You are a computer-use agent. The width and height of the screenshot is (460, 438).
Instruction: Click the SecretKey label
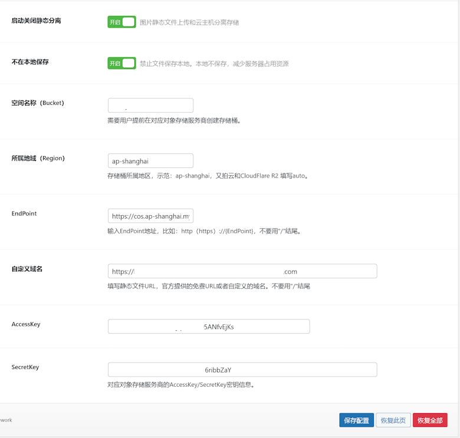(x=25, y=367)
